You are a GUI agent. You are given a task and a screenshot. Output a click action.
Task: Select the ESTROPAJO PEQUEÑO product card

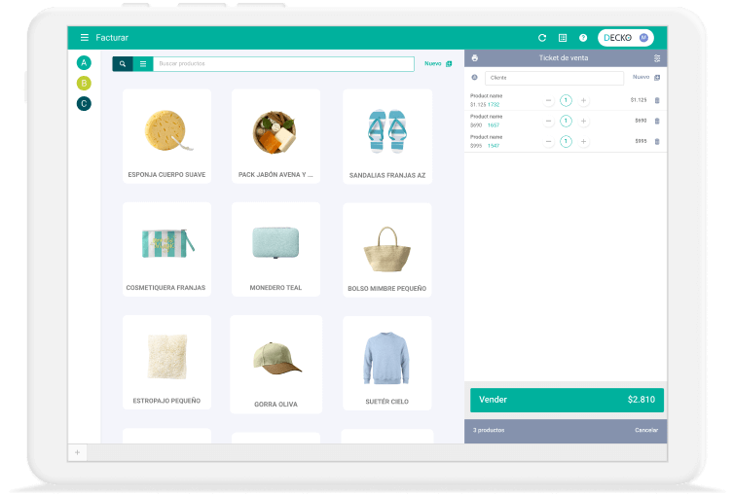[166, 363]
